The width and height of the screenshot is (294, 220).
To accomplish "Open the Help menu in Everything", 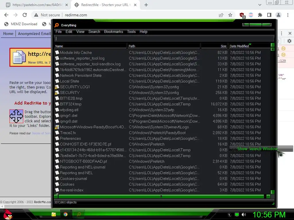I will point(144,32).
